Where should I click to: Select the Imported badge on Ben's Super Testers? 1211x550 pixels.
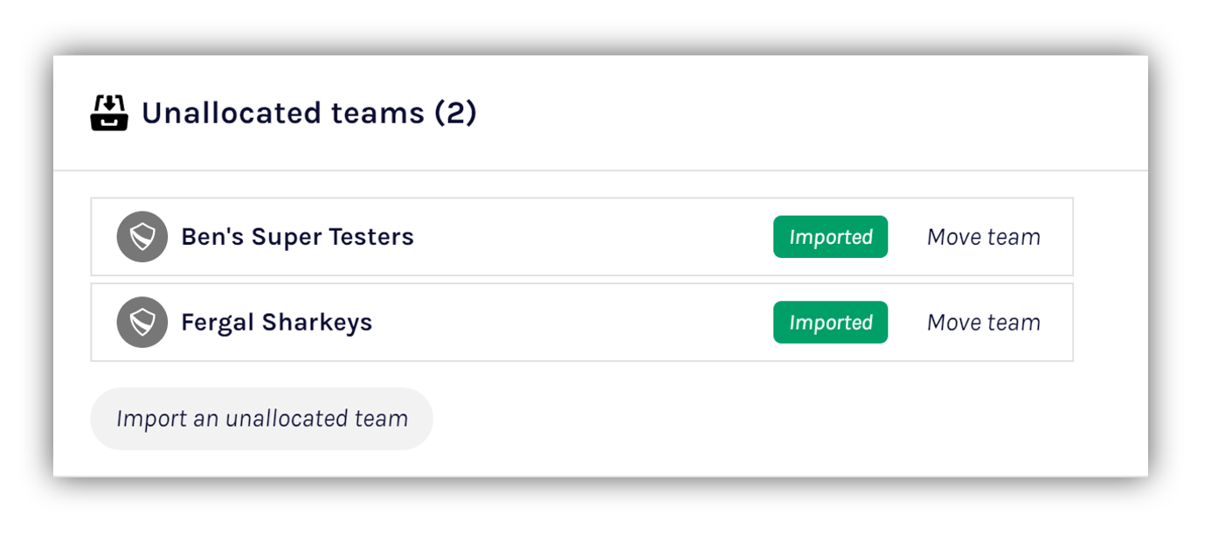point(830,237)
